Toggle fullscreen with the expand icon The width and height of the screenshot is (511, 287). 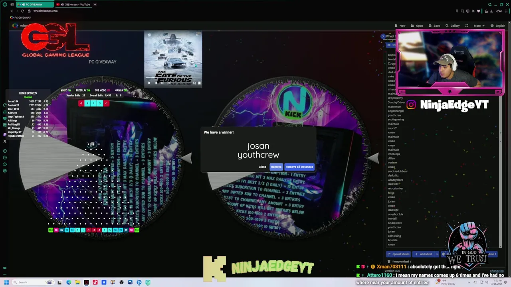point(467,26)
